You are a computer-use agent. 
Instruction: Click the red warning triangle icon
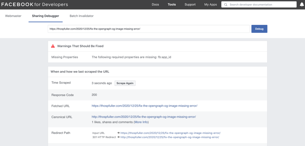point(53,46)
